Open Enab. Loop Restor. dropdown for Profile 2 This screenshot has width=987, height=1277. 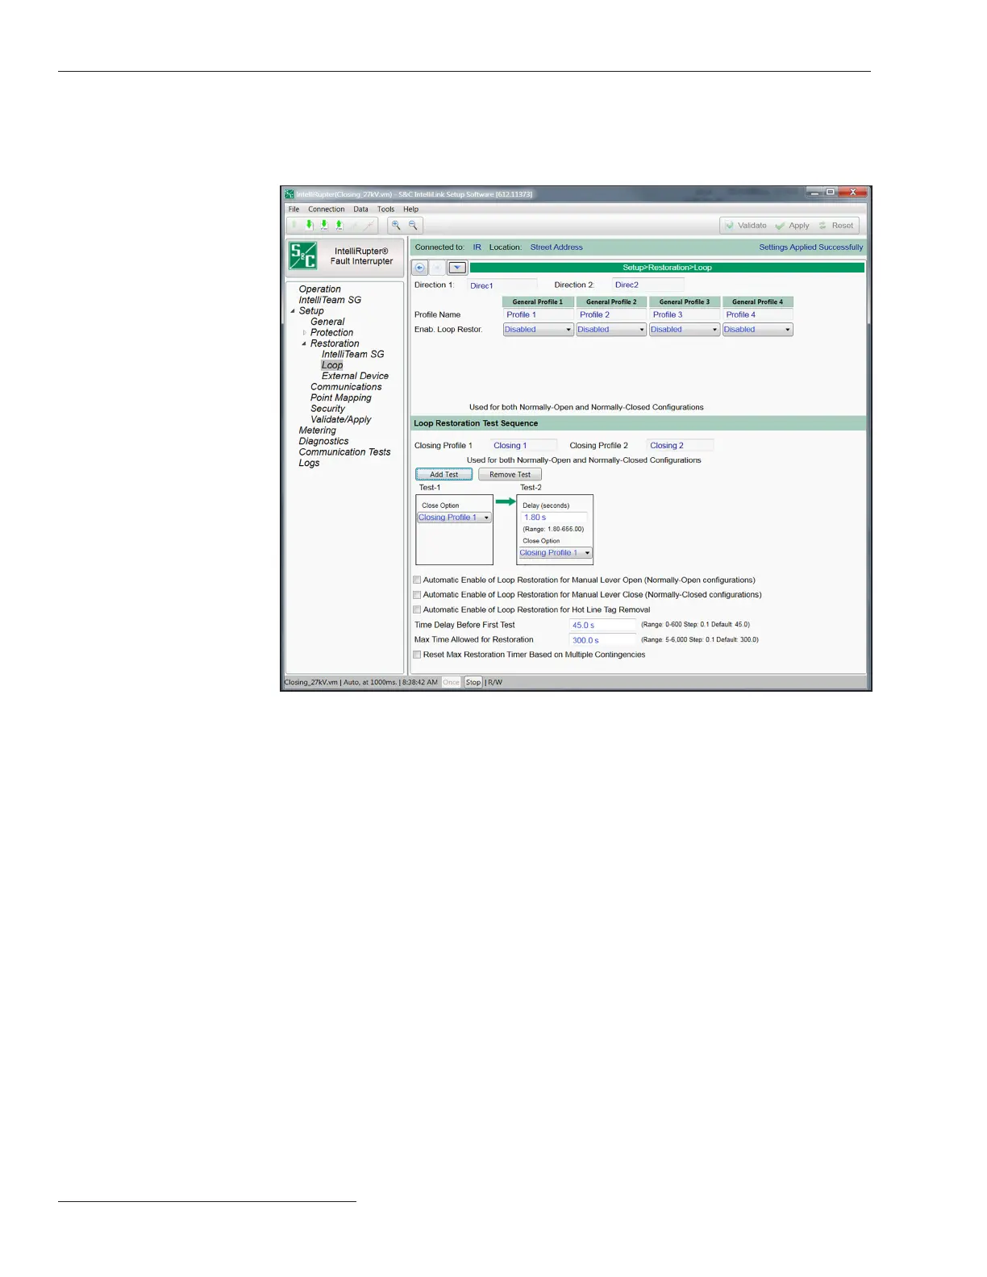click(611, 330)
